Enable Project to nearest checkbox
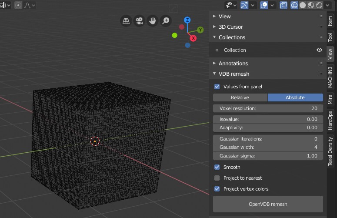Screen dimensions: 337x218 click(x=217, y=178)
